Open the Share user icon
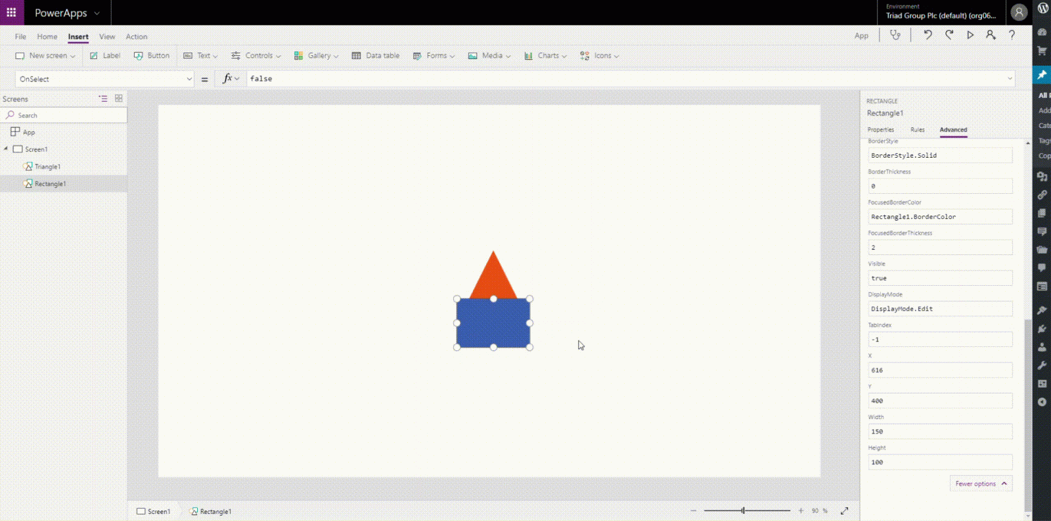Image resolution: width=1051 pixels, height=521 pixels. tap(991, 35)
